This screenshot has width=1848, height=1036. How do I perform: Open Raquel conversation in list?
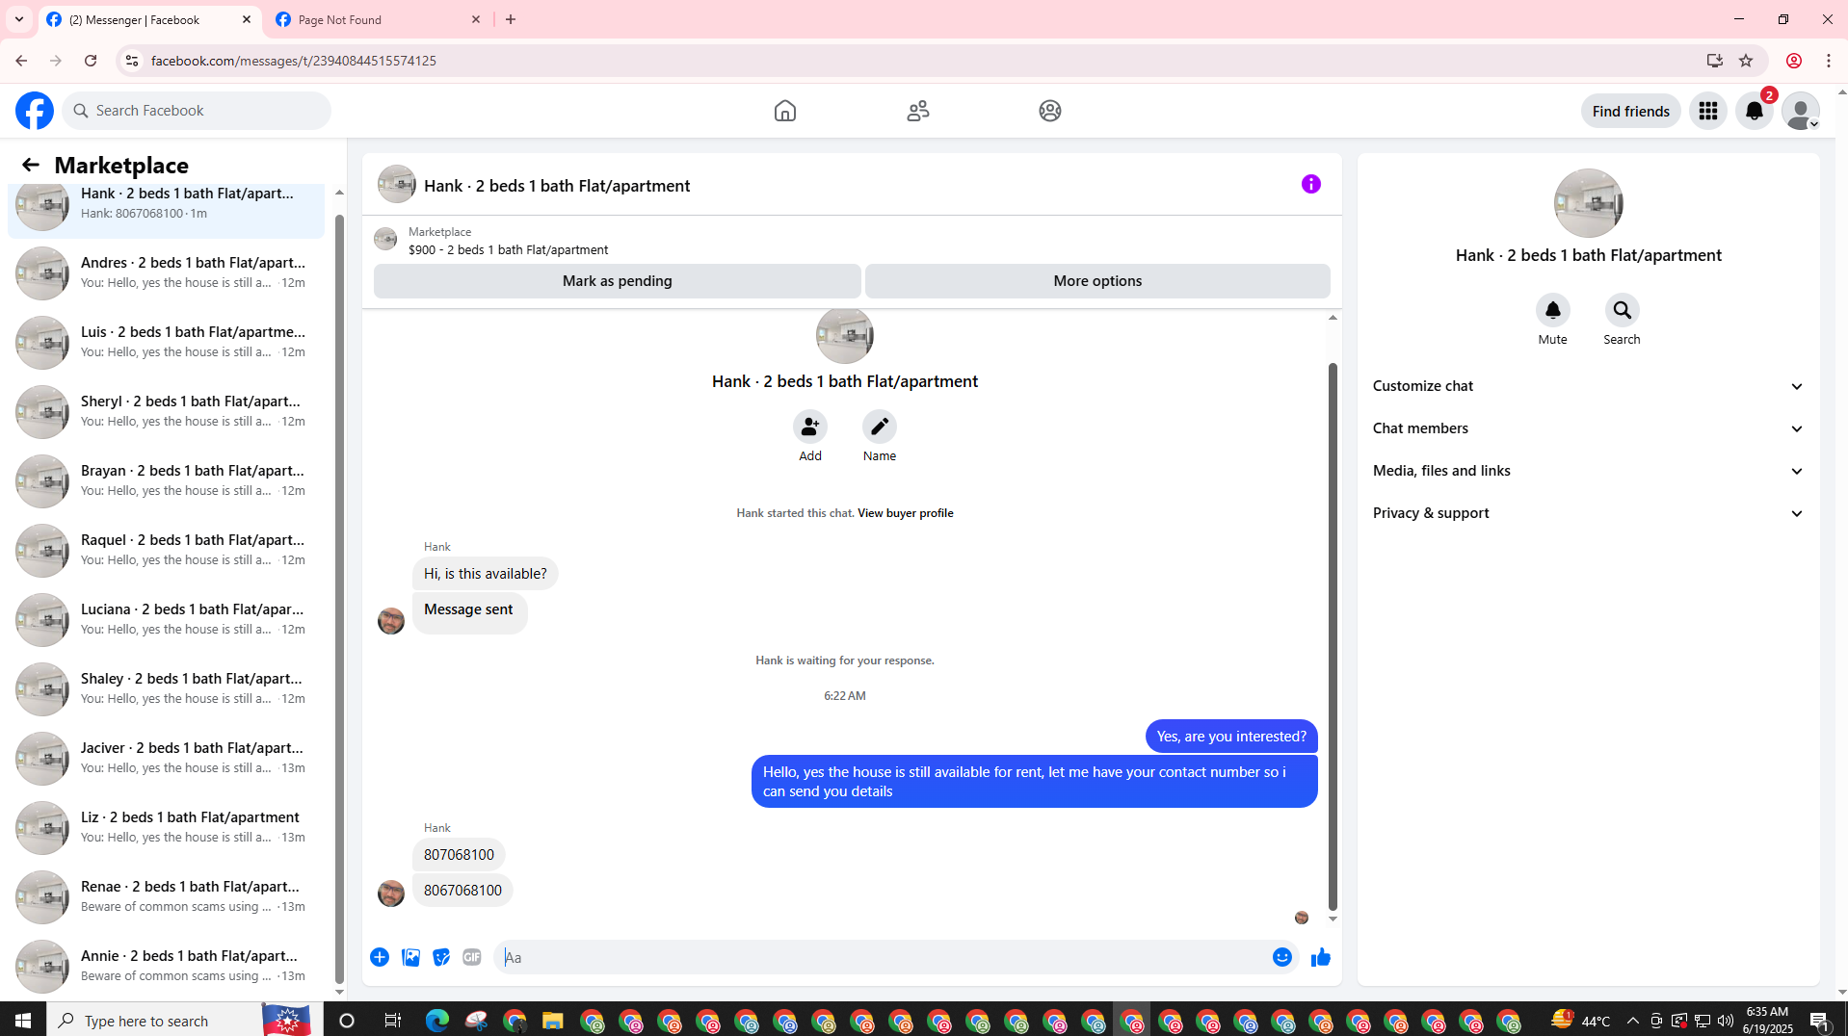(x=167, y=550)
